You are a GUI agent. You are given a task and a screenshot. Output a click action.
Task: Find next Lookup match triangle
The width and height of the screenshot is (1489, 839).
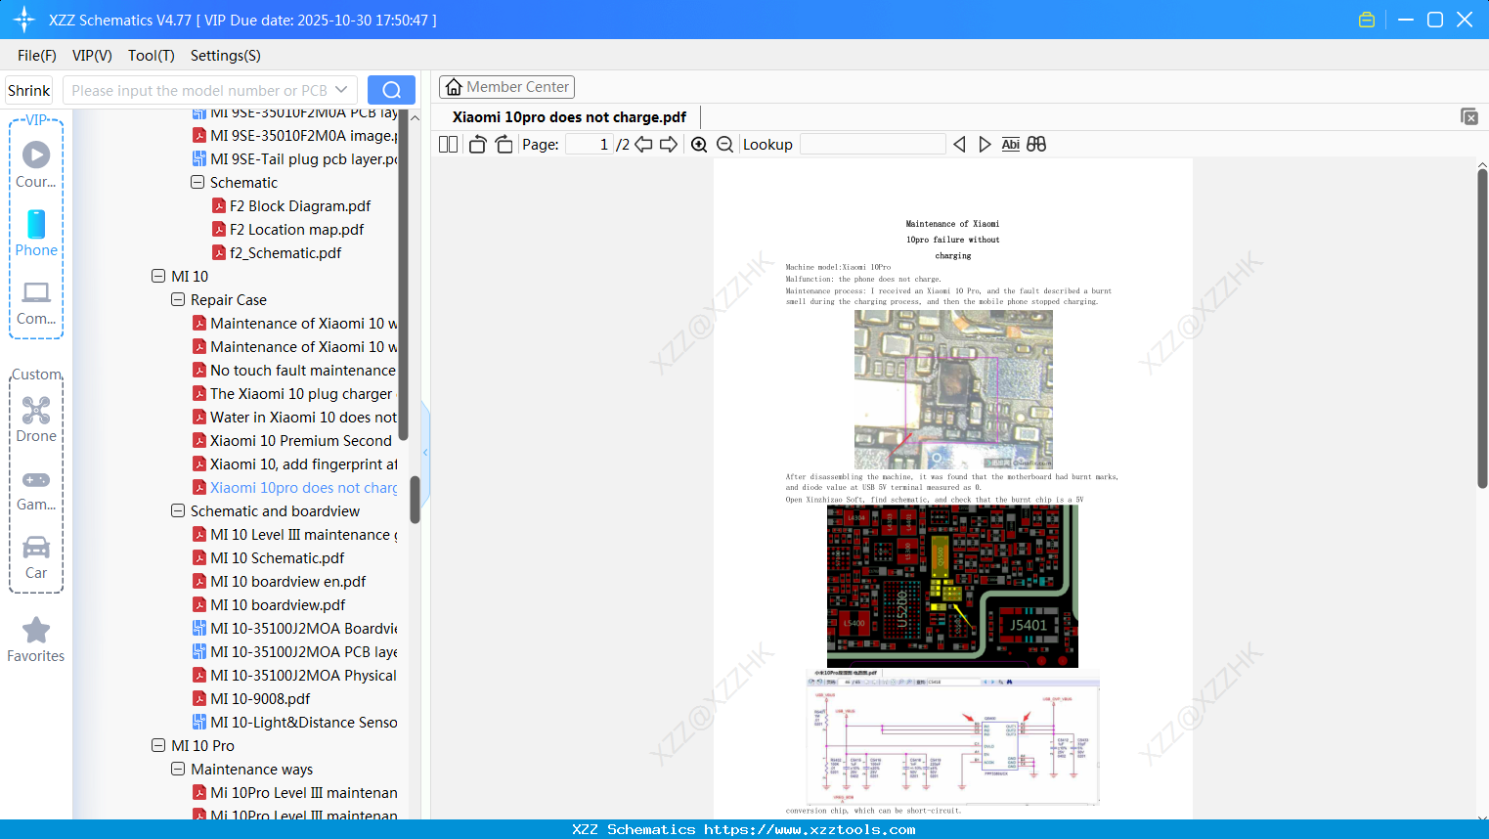[x=985, y=145]
